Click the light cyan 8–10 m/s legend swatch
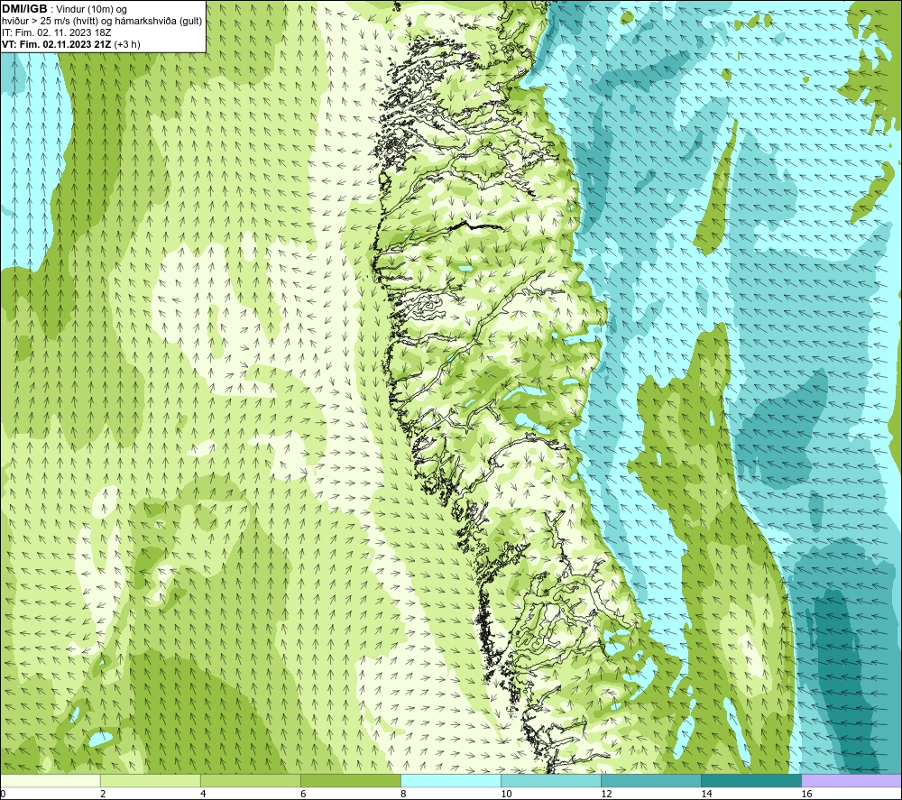 click(450, 780)
